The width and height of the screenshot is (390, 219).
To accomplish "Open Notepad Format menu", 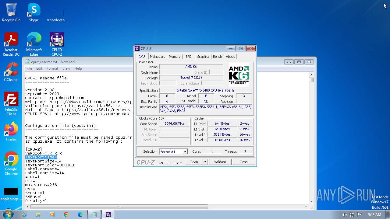I will tap(52, 68).
